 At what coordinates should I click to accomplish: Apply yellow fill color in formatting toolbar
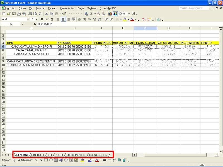[125, 19]
